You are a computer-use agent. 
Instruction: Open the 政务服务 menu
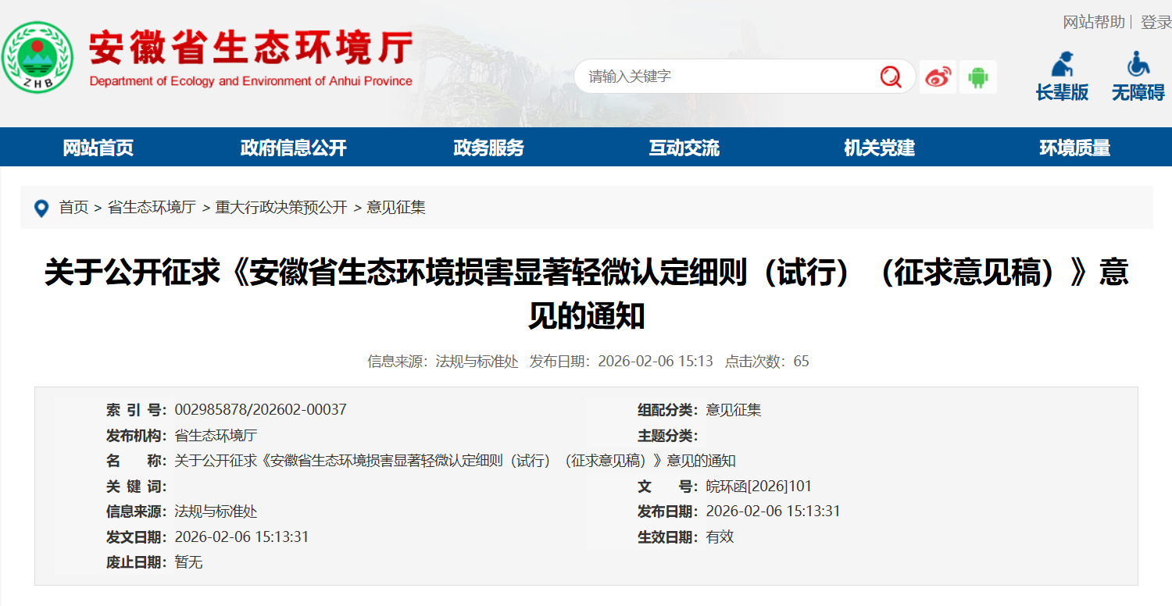pos(486,147)
